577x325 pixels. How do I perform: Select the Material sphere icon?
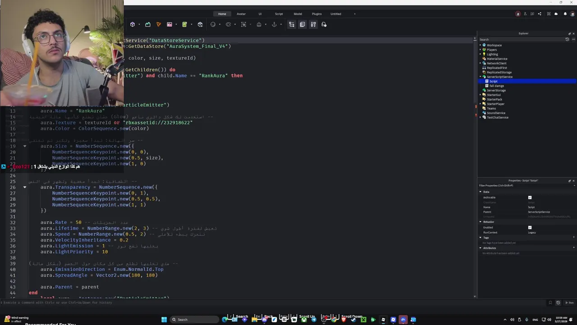(x=213, y=24)
